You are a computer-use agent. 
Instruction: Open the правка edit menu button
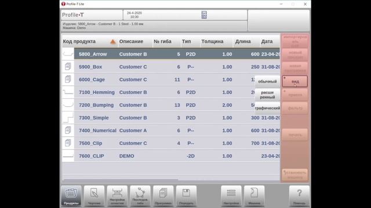click(x=295, y=95)
